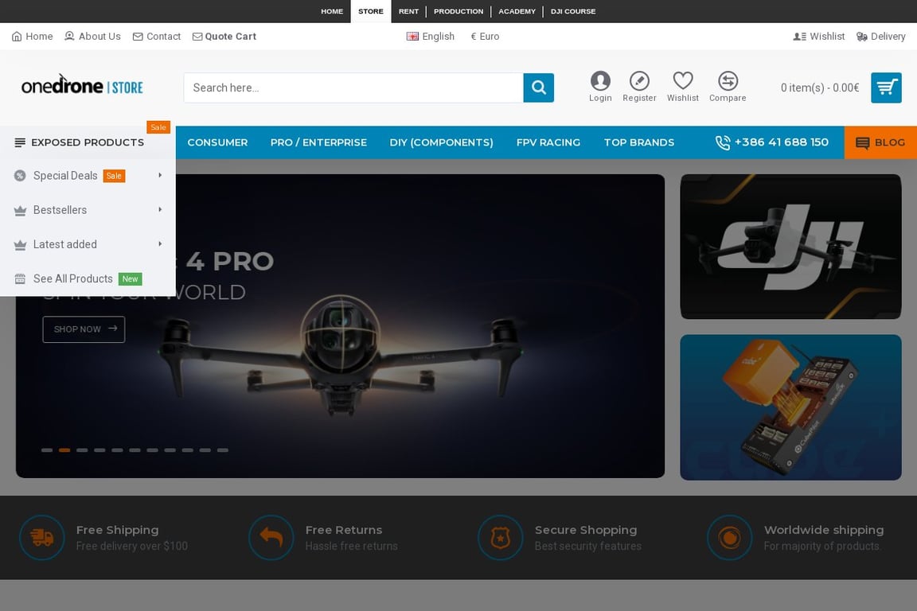This screenshot has height=611, width=917.
Task: Click the Register pencil icon
Action: tap(639, 80)
